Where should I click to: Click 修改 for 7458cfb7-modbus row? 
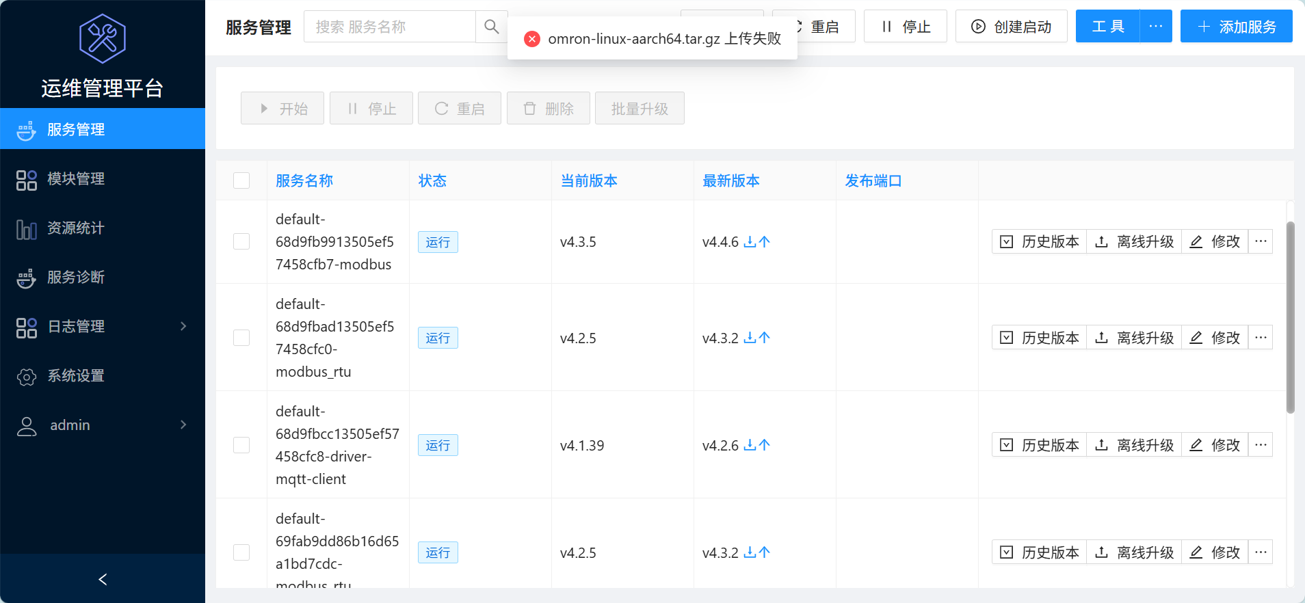(1215, 241)
